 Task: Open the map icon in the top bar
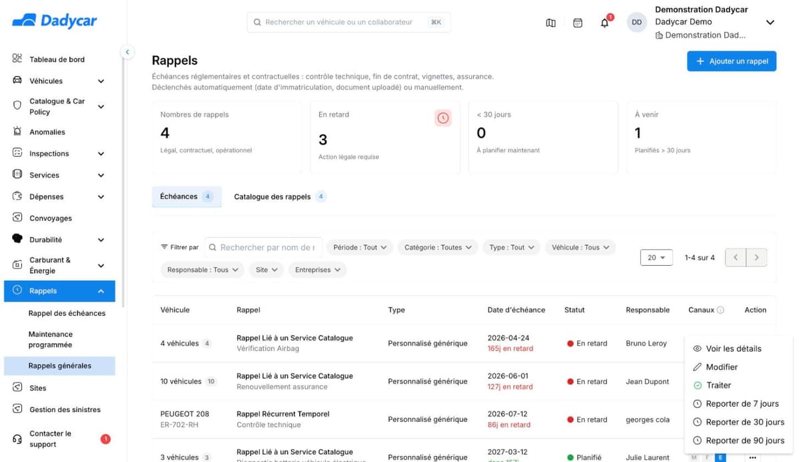(551, 23)
